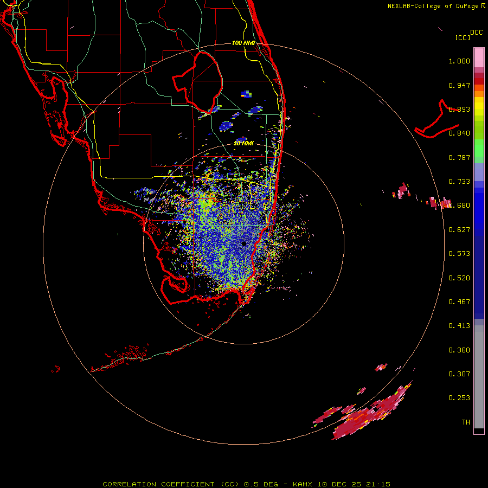Pick the gray band in the color bar

click(x=479, y=377)
